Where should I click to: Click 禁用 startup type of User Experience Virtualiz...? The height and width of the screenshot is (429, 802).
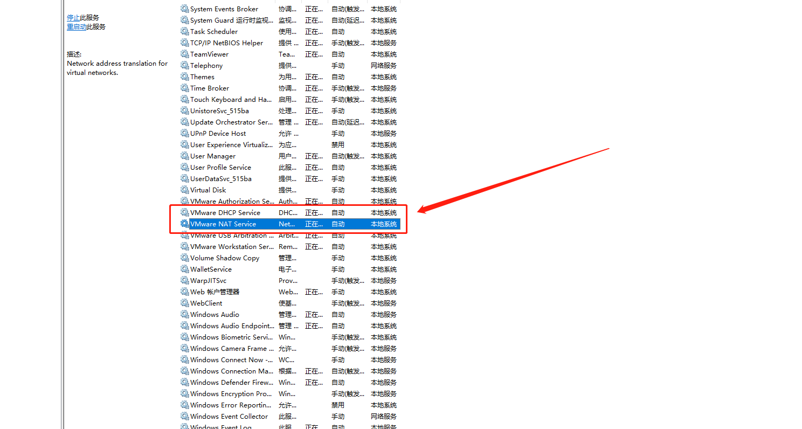tap(338, 145)
